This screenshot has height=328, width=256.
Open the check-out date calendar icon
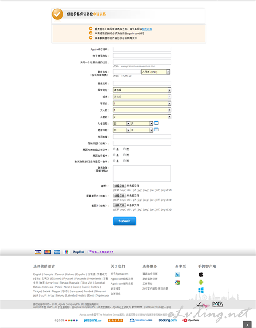pyautogui.click(x=156, y=129)
